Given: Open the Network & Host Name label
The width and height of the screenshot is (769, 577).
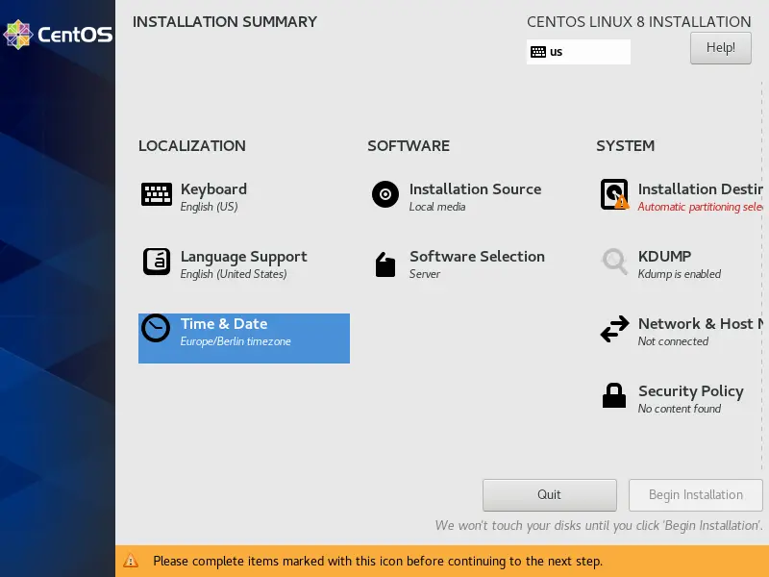Looking at the screenshot, I should point(701,324).
